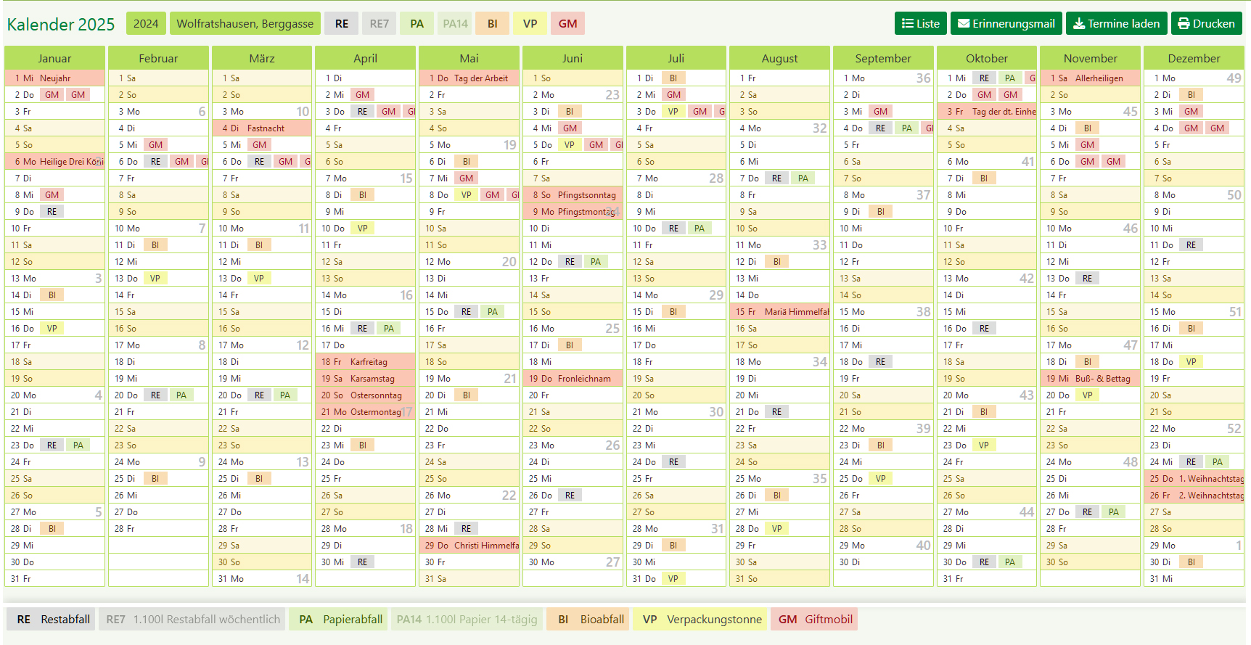Click VP badge on September 25 Do
This screenshot has width=1251, height=645.
pyautogui.click(x=881, y=478)
